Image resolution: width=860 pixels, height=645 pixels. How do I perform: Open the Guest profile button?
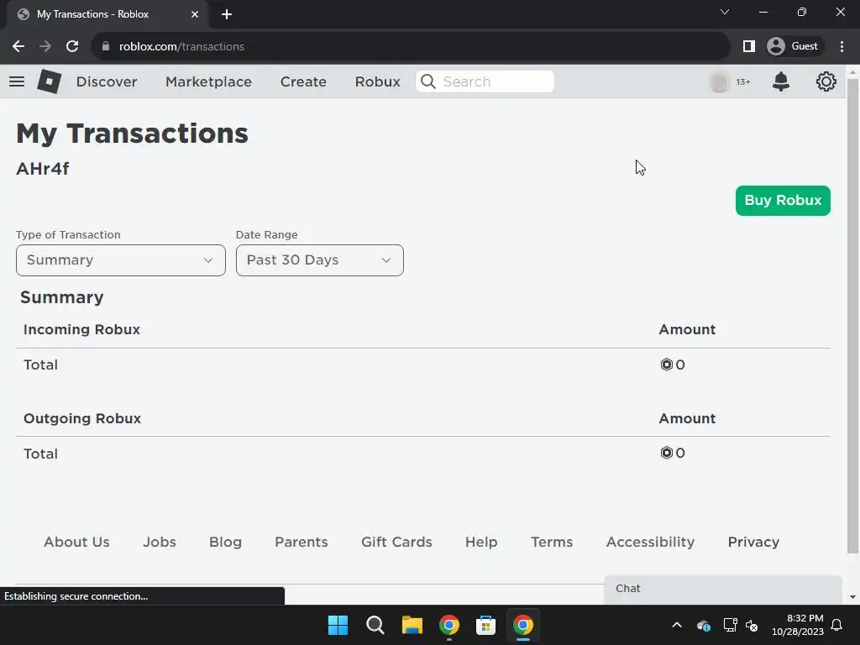point(794,47)
